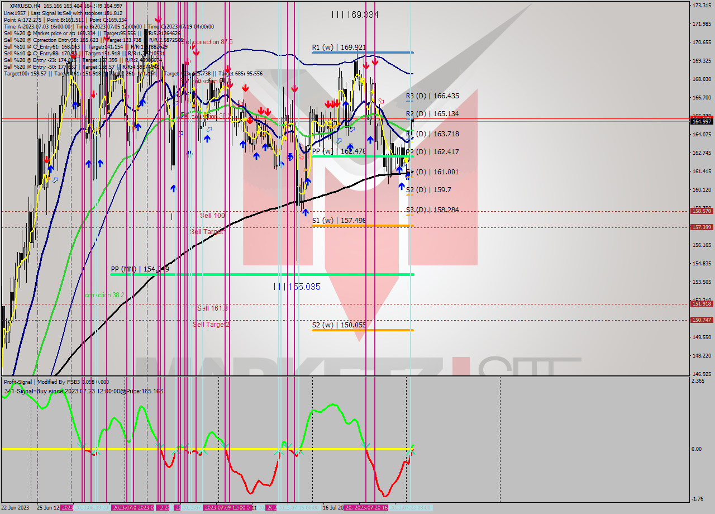Select the 'R1 (w) | 169.921' resistance label
Image resolution: width=715 pixels, height=514 pixels.
(x=339, y=47)
